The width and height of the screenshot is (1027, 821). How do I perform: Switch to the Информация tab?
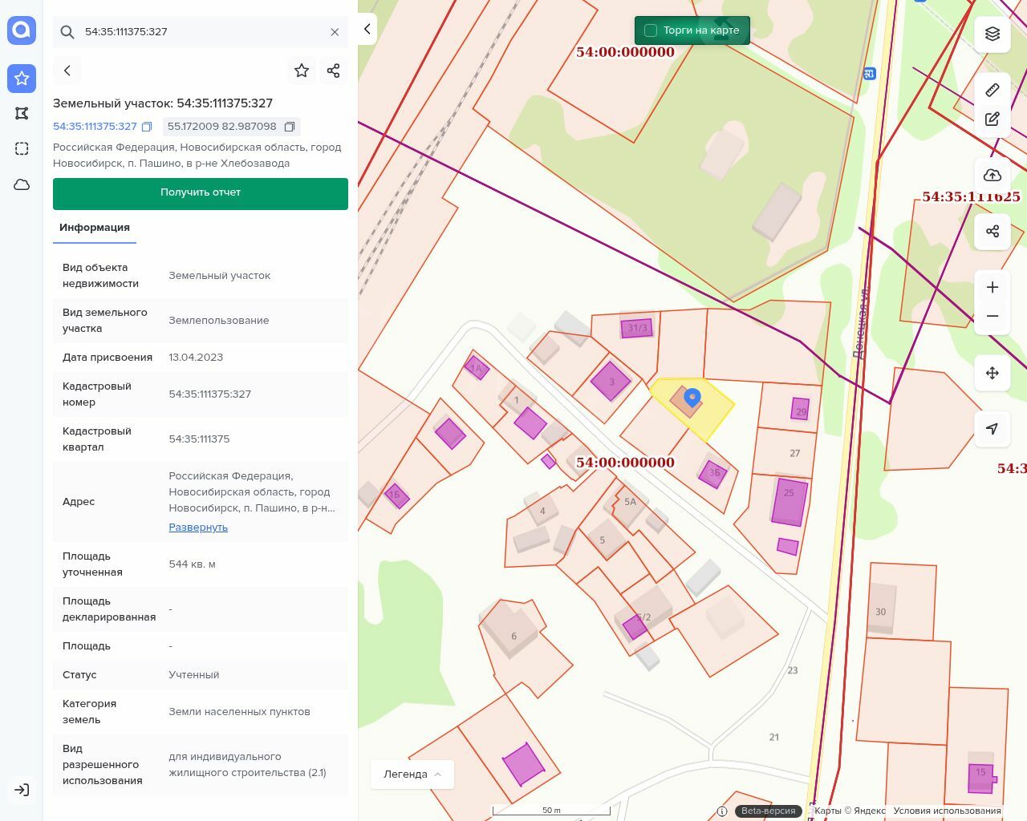click(95, 228)
